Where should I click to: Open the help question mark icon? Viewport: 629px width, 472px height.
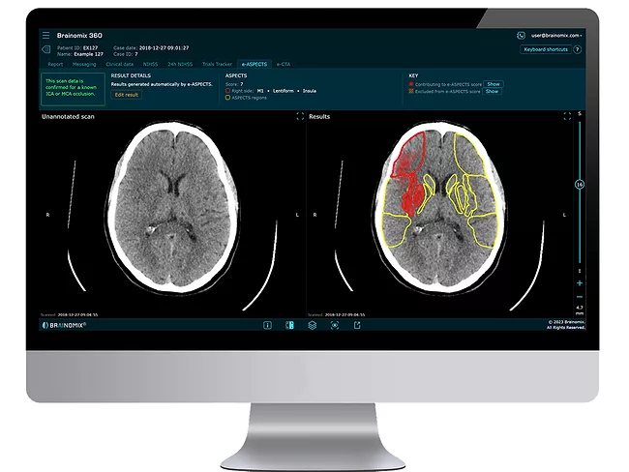[x=578, y=49]
